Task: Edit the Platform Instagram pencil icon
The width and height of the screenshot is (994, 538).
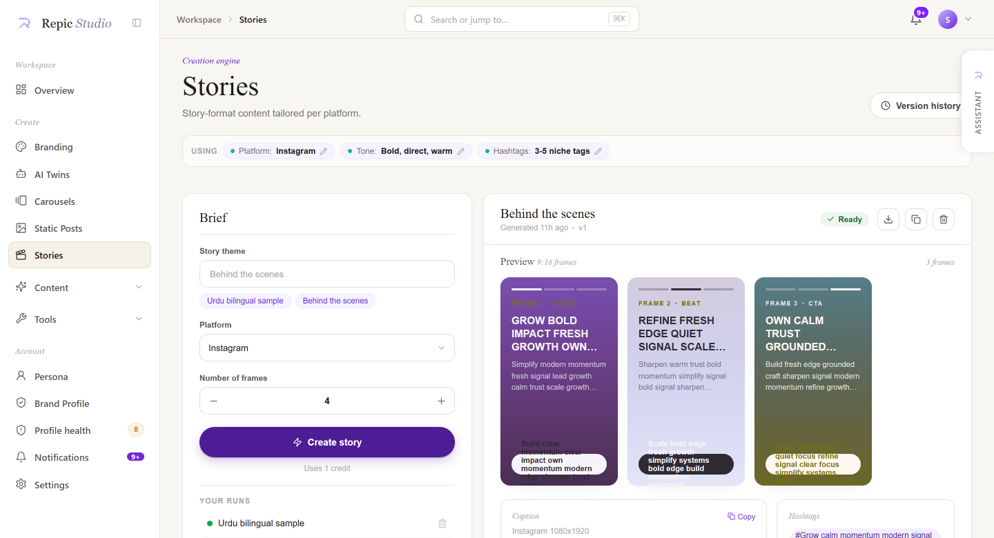Action: coord(324,151)
